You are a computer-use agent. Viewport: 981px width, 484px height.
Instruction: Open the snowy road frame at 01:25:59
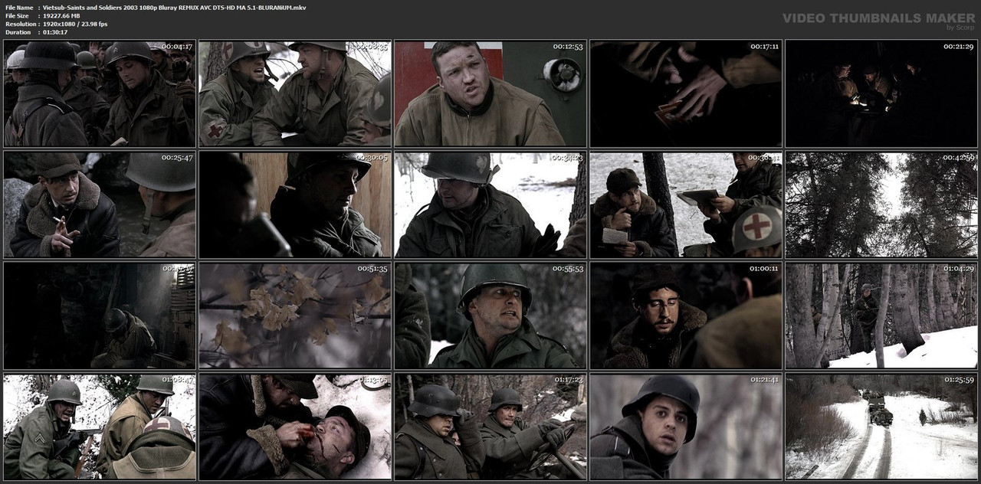881,427
